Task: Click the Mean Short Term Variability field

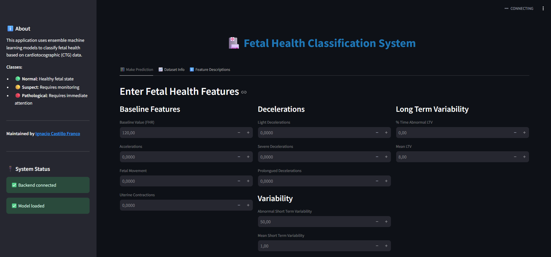Action: (315, 246)
